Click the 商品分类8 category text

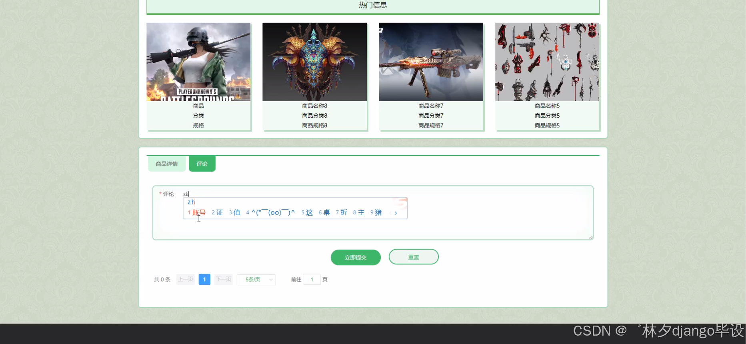click(315, 116)
